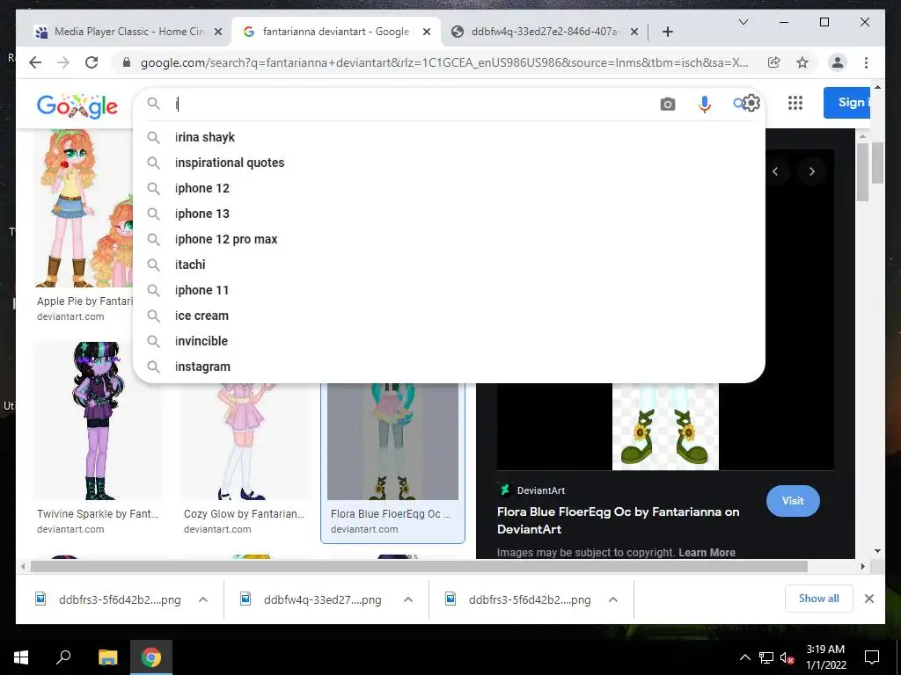Open Flora Blue FloerEqg Oc title link
901x675 pixels.
(x=618, y=520)
